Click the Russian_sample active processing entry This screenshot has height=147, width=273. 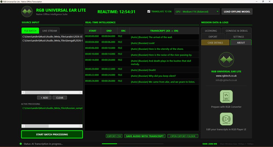point(52,108)
